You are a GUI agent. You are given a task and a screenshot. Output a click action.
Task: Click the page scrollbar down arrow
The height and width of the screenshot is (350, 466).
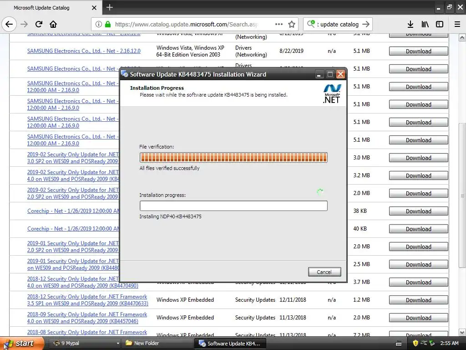coord(462,332)
